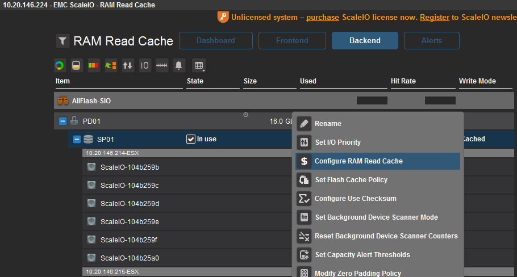Select the 10.20.146.215-ESX host row
The image size is (517, 277).
(x=187, y=272)
